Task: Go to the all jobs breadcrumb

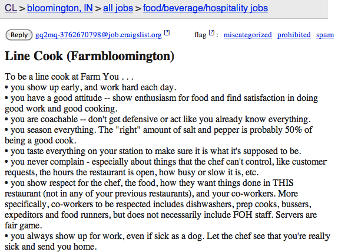Action: pyautogui.click(x=118, y=8)
